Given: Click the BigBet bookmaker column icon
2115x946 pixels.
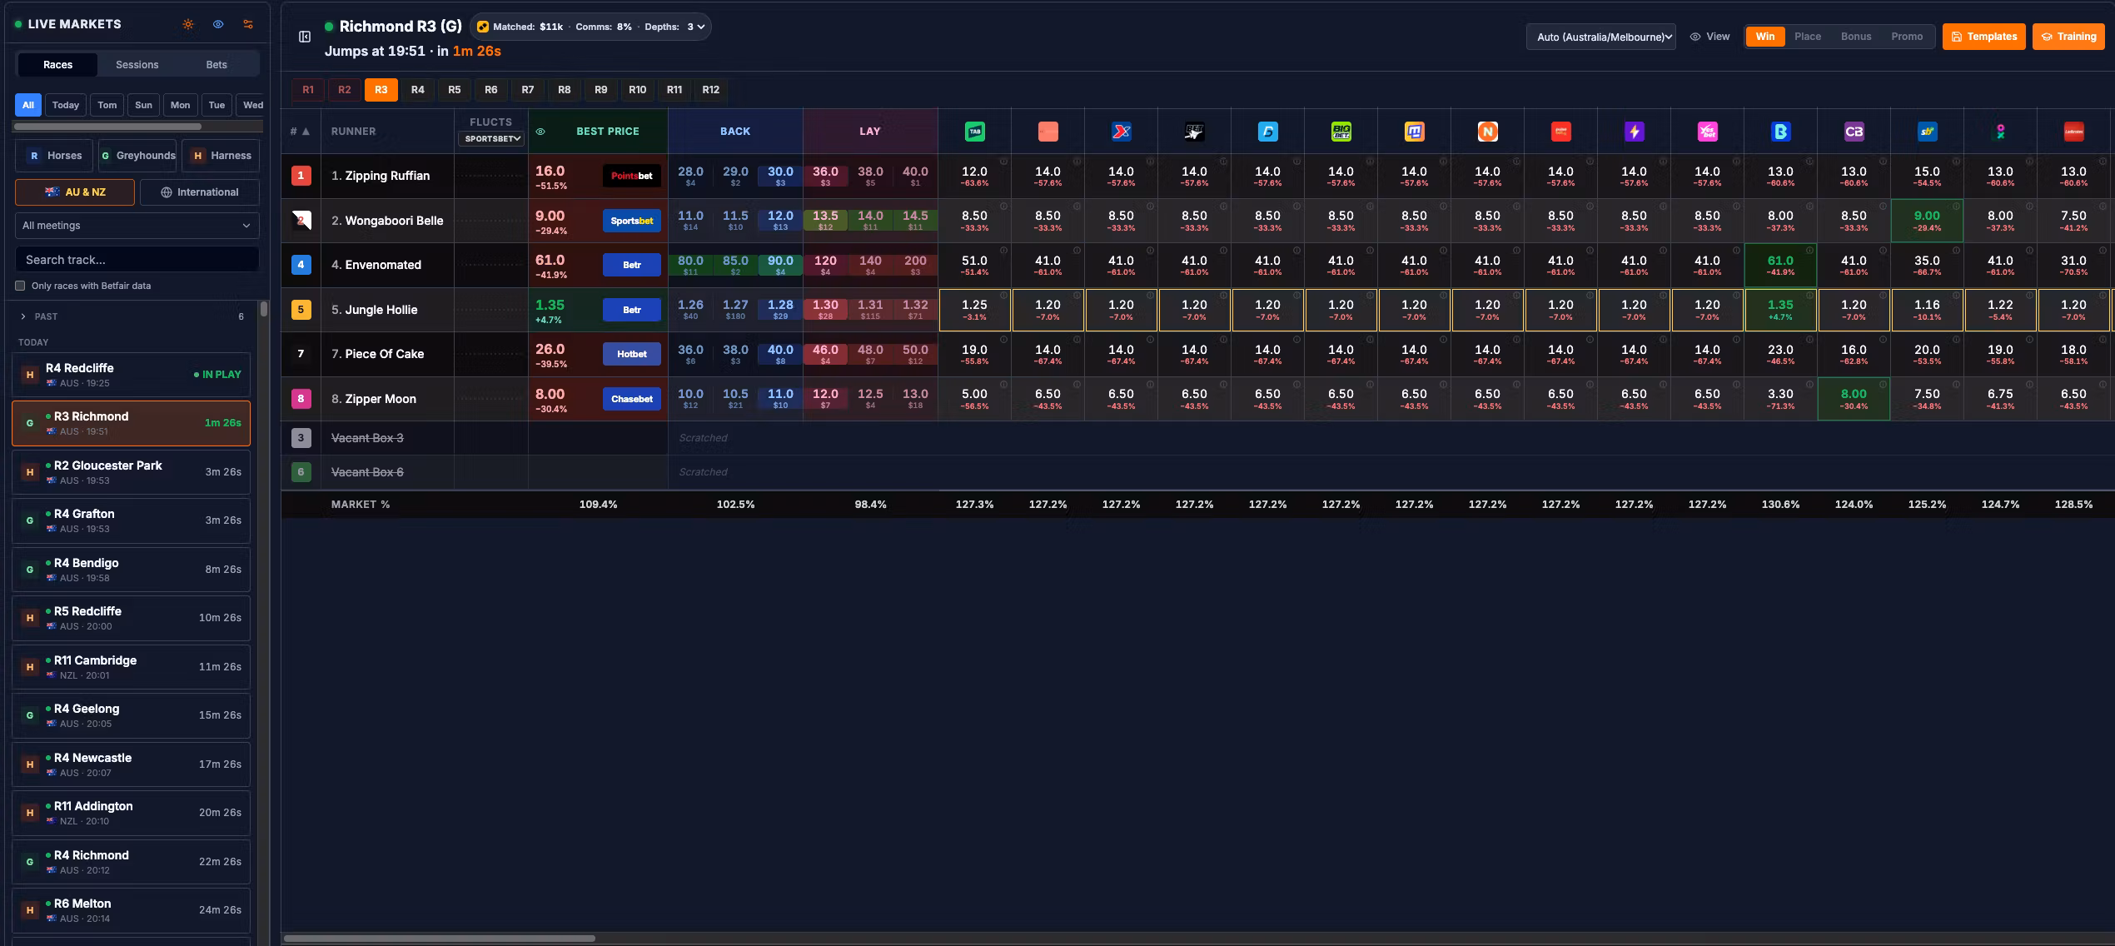Looking at the screenshot, I should [x=1341, y=132].
